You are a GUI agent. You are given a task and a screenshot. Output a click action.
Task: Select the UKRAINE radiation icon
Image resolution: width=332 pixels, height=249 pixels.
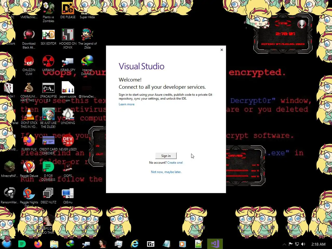point(49,64)
